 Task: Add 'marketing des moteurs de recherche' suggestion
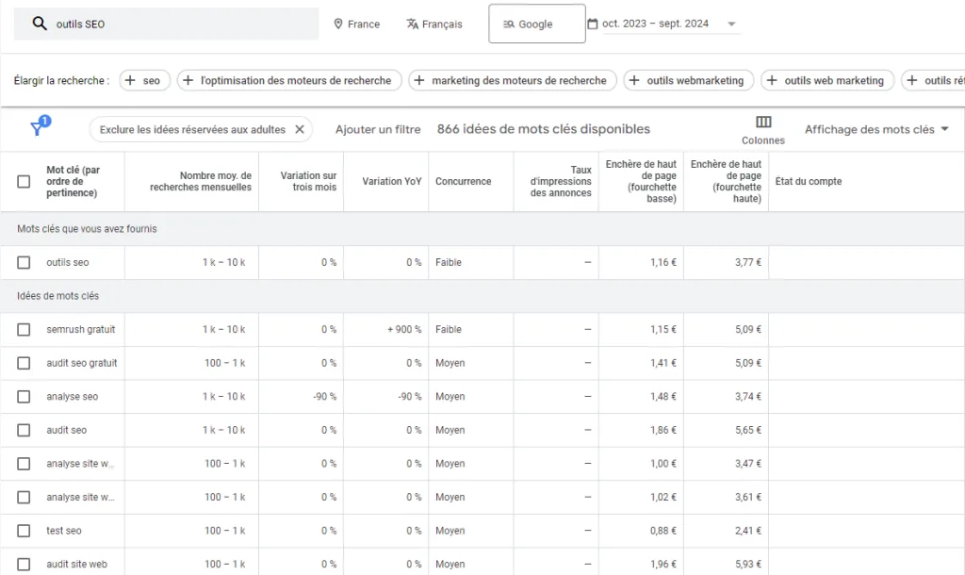tap(512, 80)
